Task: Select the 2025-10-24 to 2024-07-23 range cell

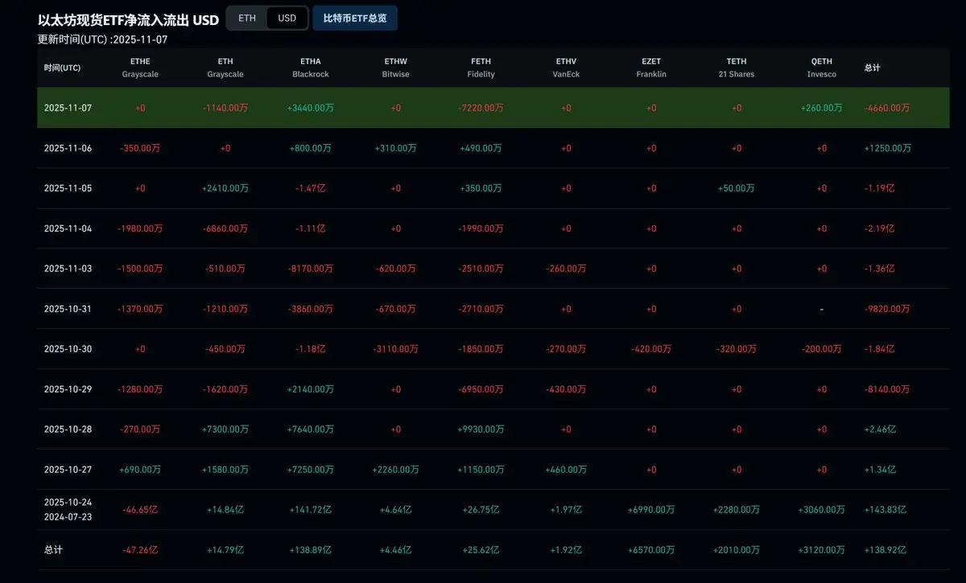Action: point(68,510)
